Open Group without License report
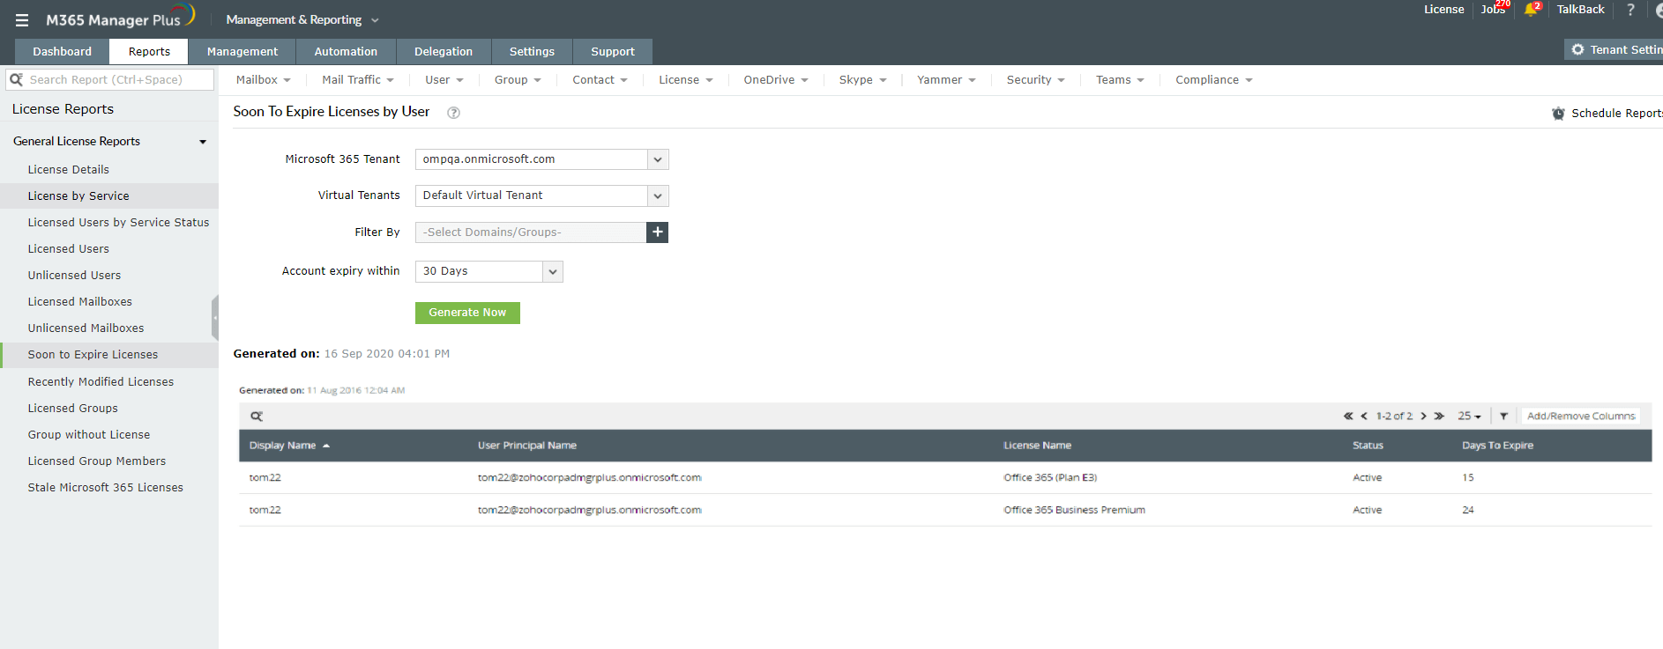This screenshot has width=1663, height=649. (x=89, y=435)
